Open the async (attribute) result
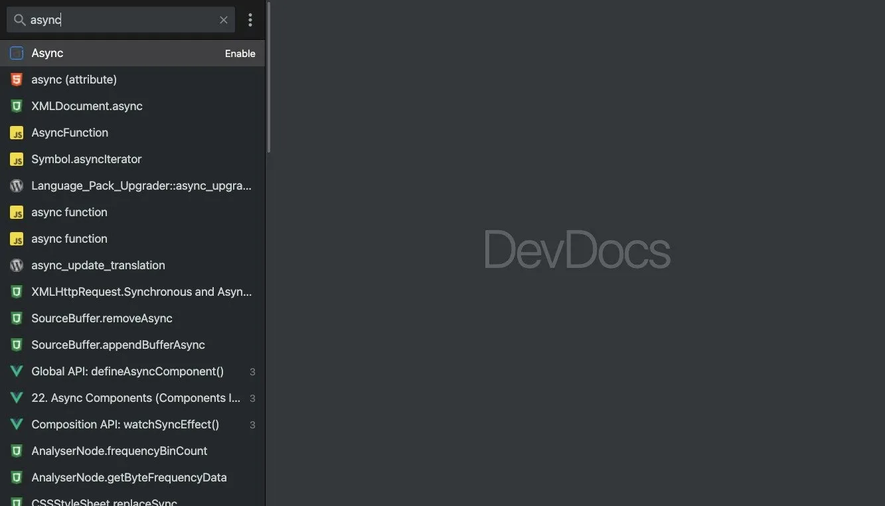 [132, 80]
